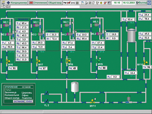Viewport: 152px width, 114px height.
Task: Select pump motor M5.2
Action: [99, 34]
